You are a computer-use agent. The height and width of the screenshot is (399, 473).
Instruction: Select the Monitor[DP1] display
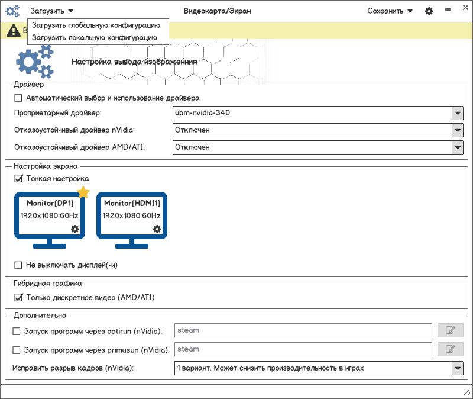coord(50,220)
